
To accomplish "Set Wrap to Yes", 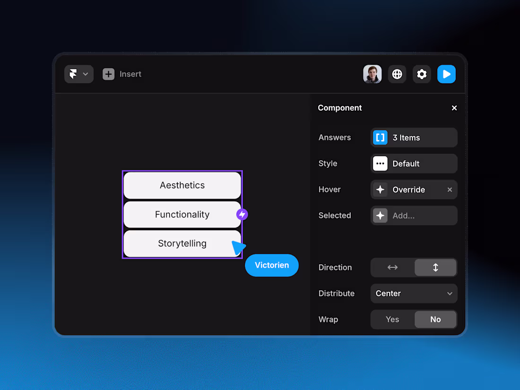I will [x=392, y=319].
